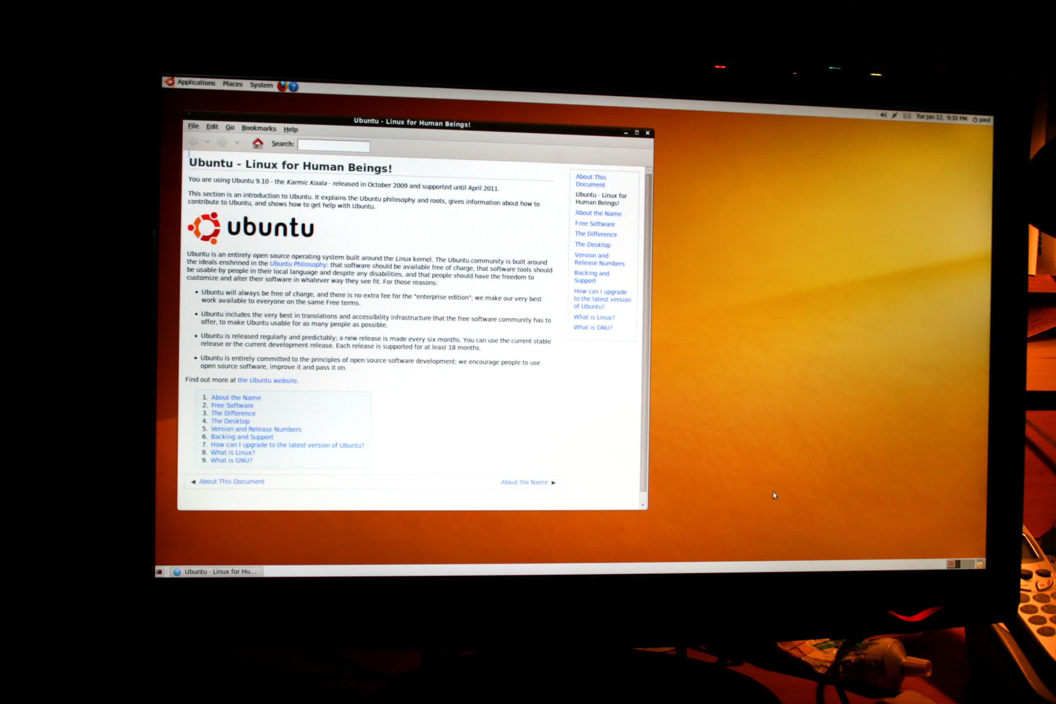Click sidebar entry 'Ubuntu - Linux for Human Beings!'

[x=601, y=199]
